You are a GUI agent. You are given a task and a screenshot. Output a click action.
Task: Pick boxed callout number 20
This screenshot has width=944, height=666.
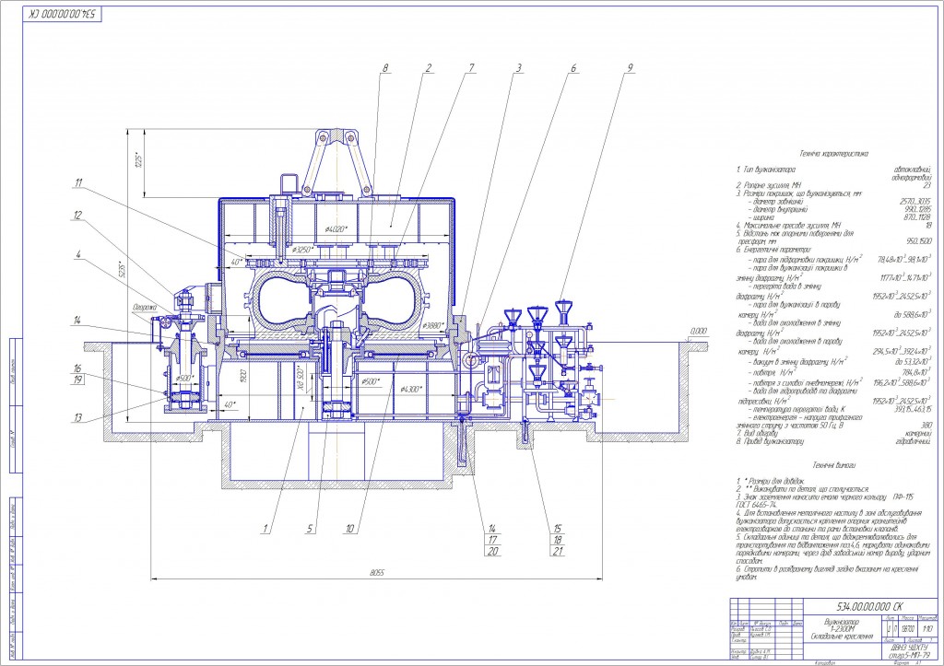point(493,551)
